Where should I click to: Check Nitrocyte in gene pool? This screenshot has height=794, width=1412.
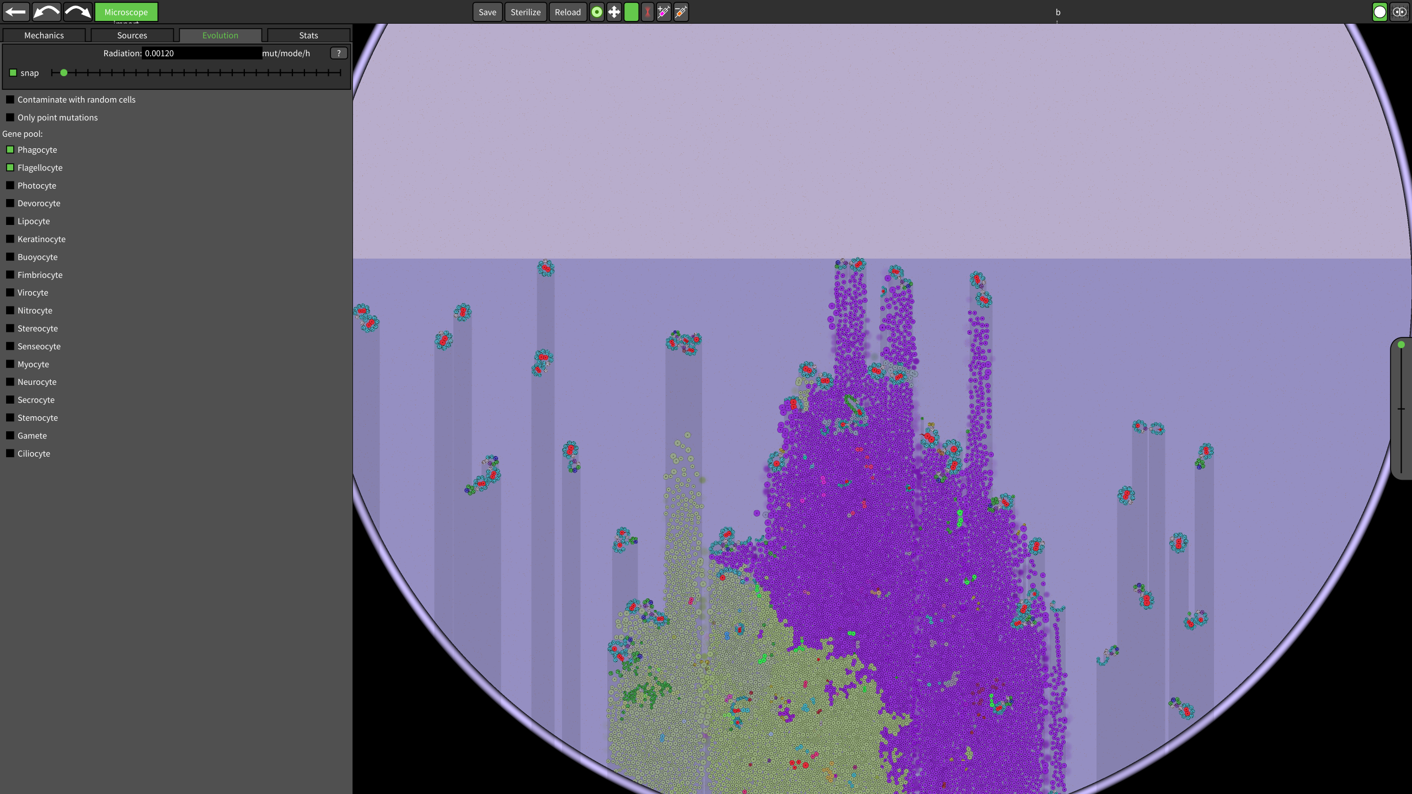[x=10, y=310]
